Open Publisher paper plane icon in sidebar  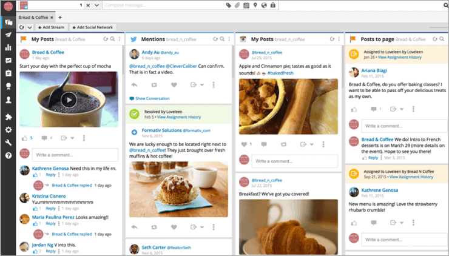pos(8,35)
